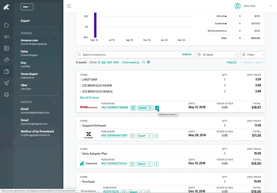Collapse the Expenses section

55,33
